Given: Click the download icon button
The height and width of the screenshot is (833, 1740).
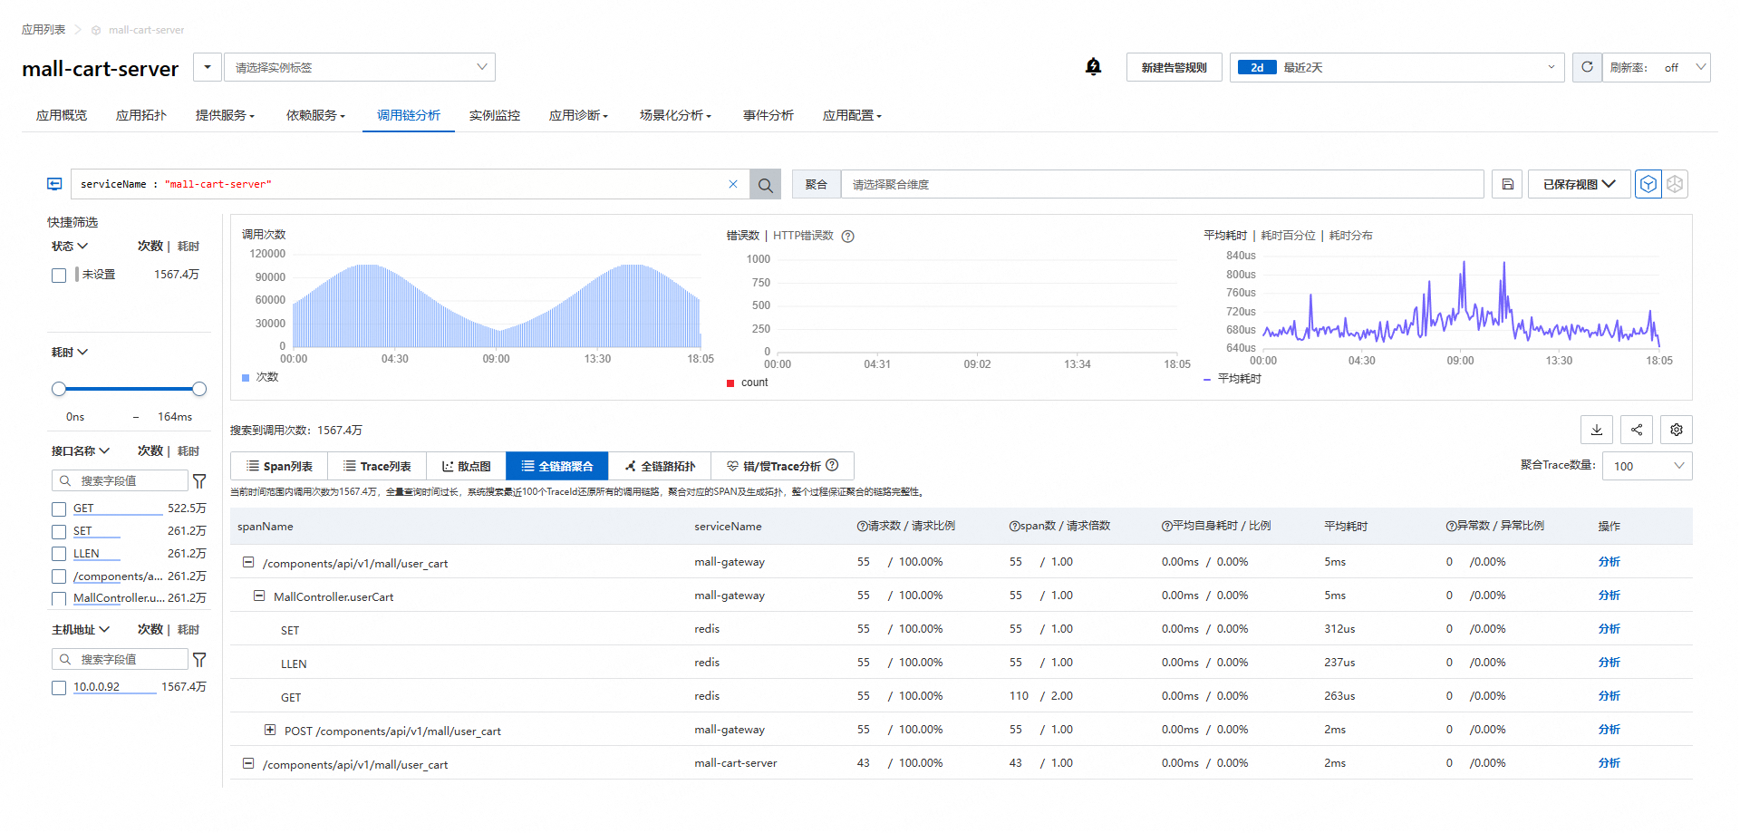Looking at the screenshot, I should coord(1597,430).
